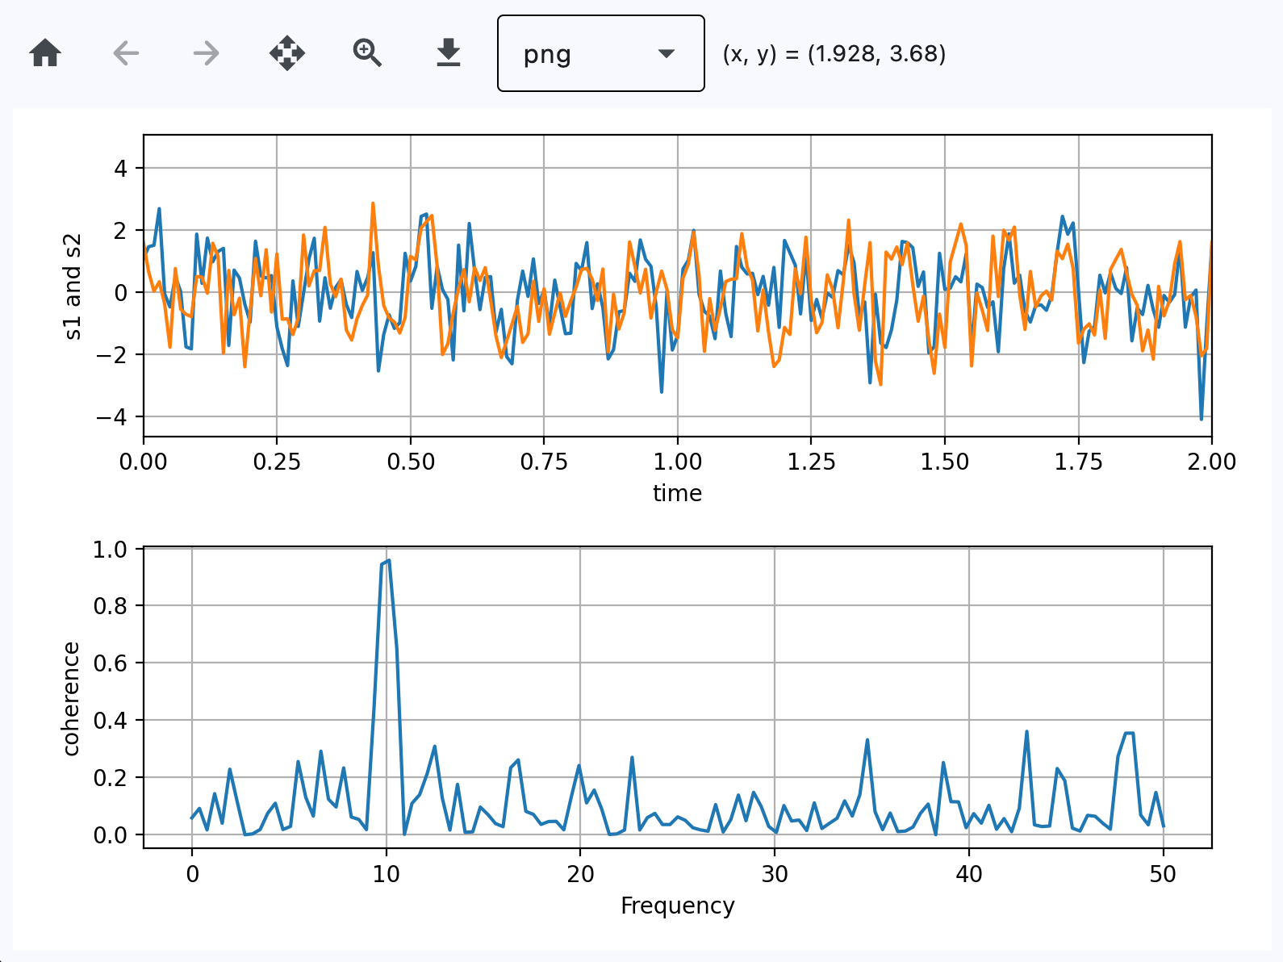Image resolution: width=1283 pixels, height=962 pixels.
Task: Select the Zoom to rectangle magnifier tool
Action: click(x=368, y=53)
